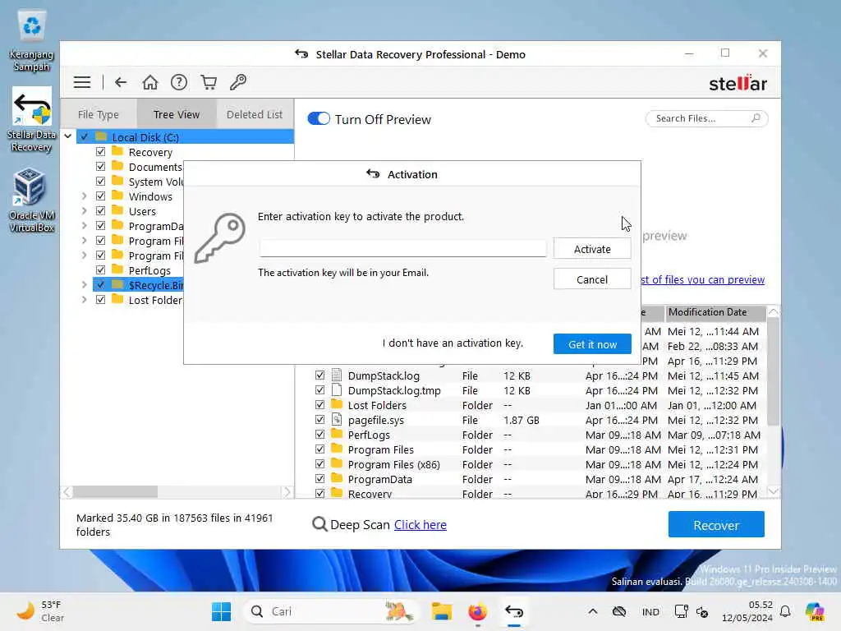Click the magnifier in Search Files box

756,118
